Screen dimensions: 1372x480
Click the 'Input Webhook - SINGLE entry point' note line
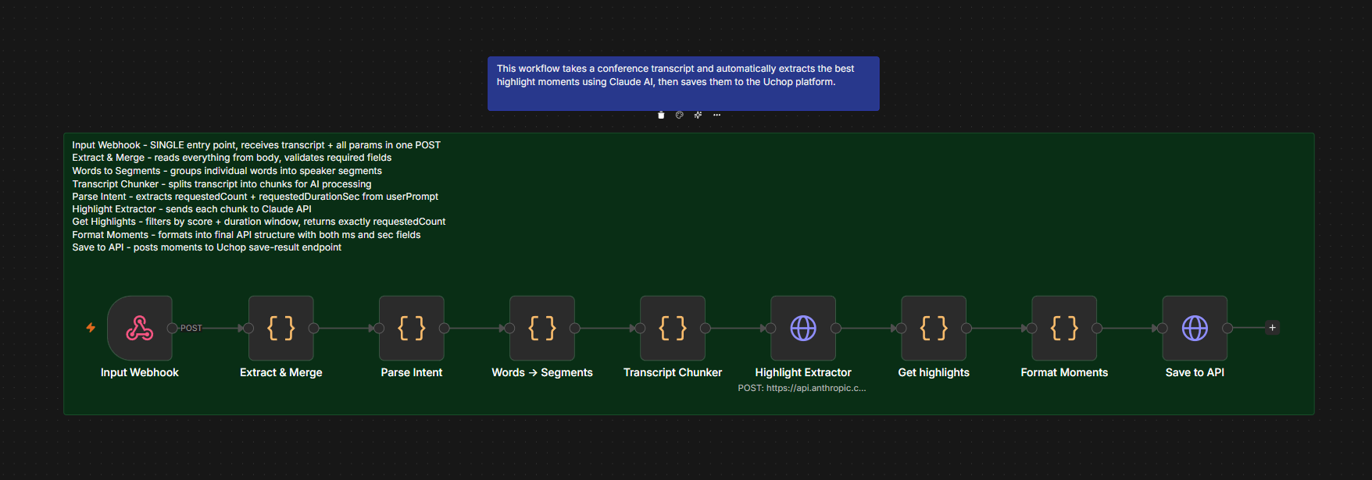click(256, 145)
